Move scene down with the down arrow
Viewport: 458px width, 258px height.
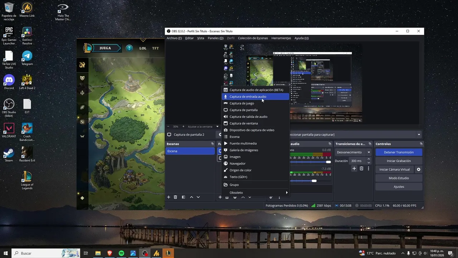click(x=198, y=197)
